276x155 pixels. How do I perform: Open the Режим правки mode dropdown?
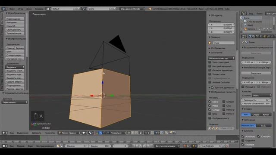point(69,133)
